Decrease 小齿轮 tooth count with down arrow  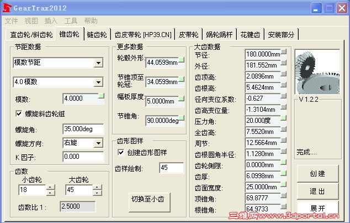51,193
